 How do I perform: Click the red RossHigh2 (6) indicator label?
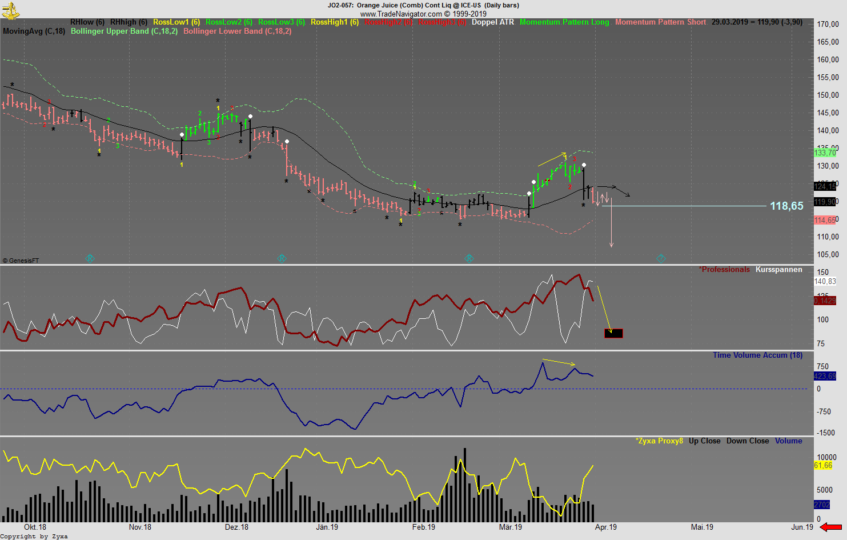(x=388, y=22)
